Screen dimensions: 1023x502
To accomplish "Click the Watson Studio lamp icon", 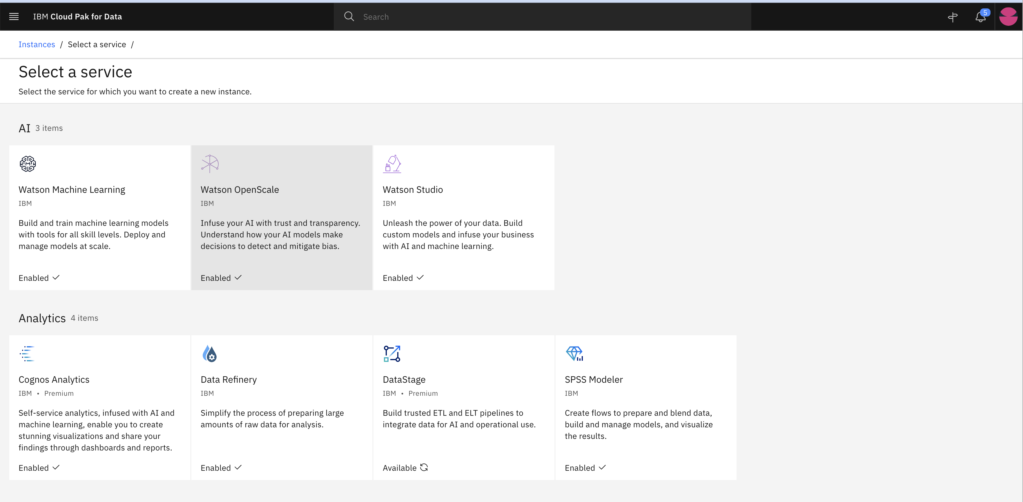I will click(392, 163).
